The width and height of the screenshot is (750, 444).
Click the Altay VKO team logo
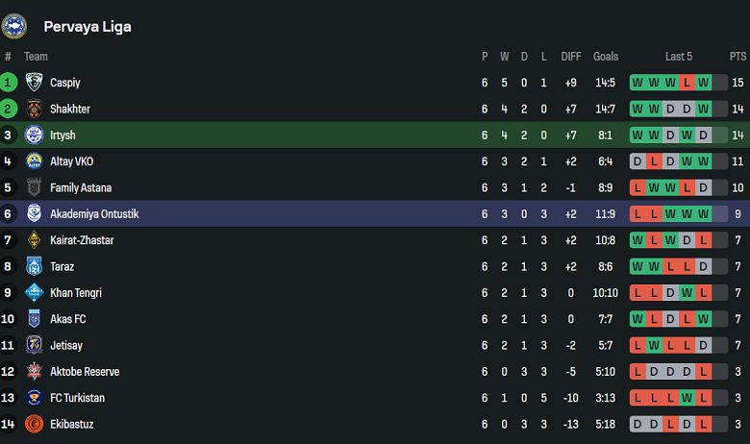coord(34,161)
